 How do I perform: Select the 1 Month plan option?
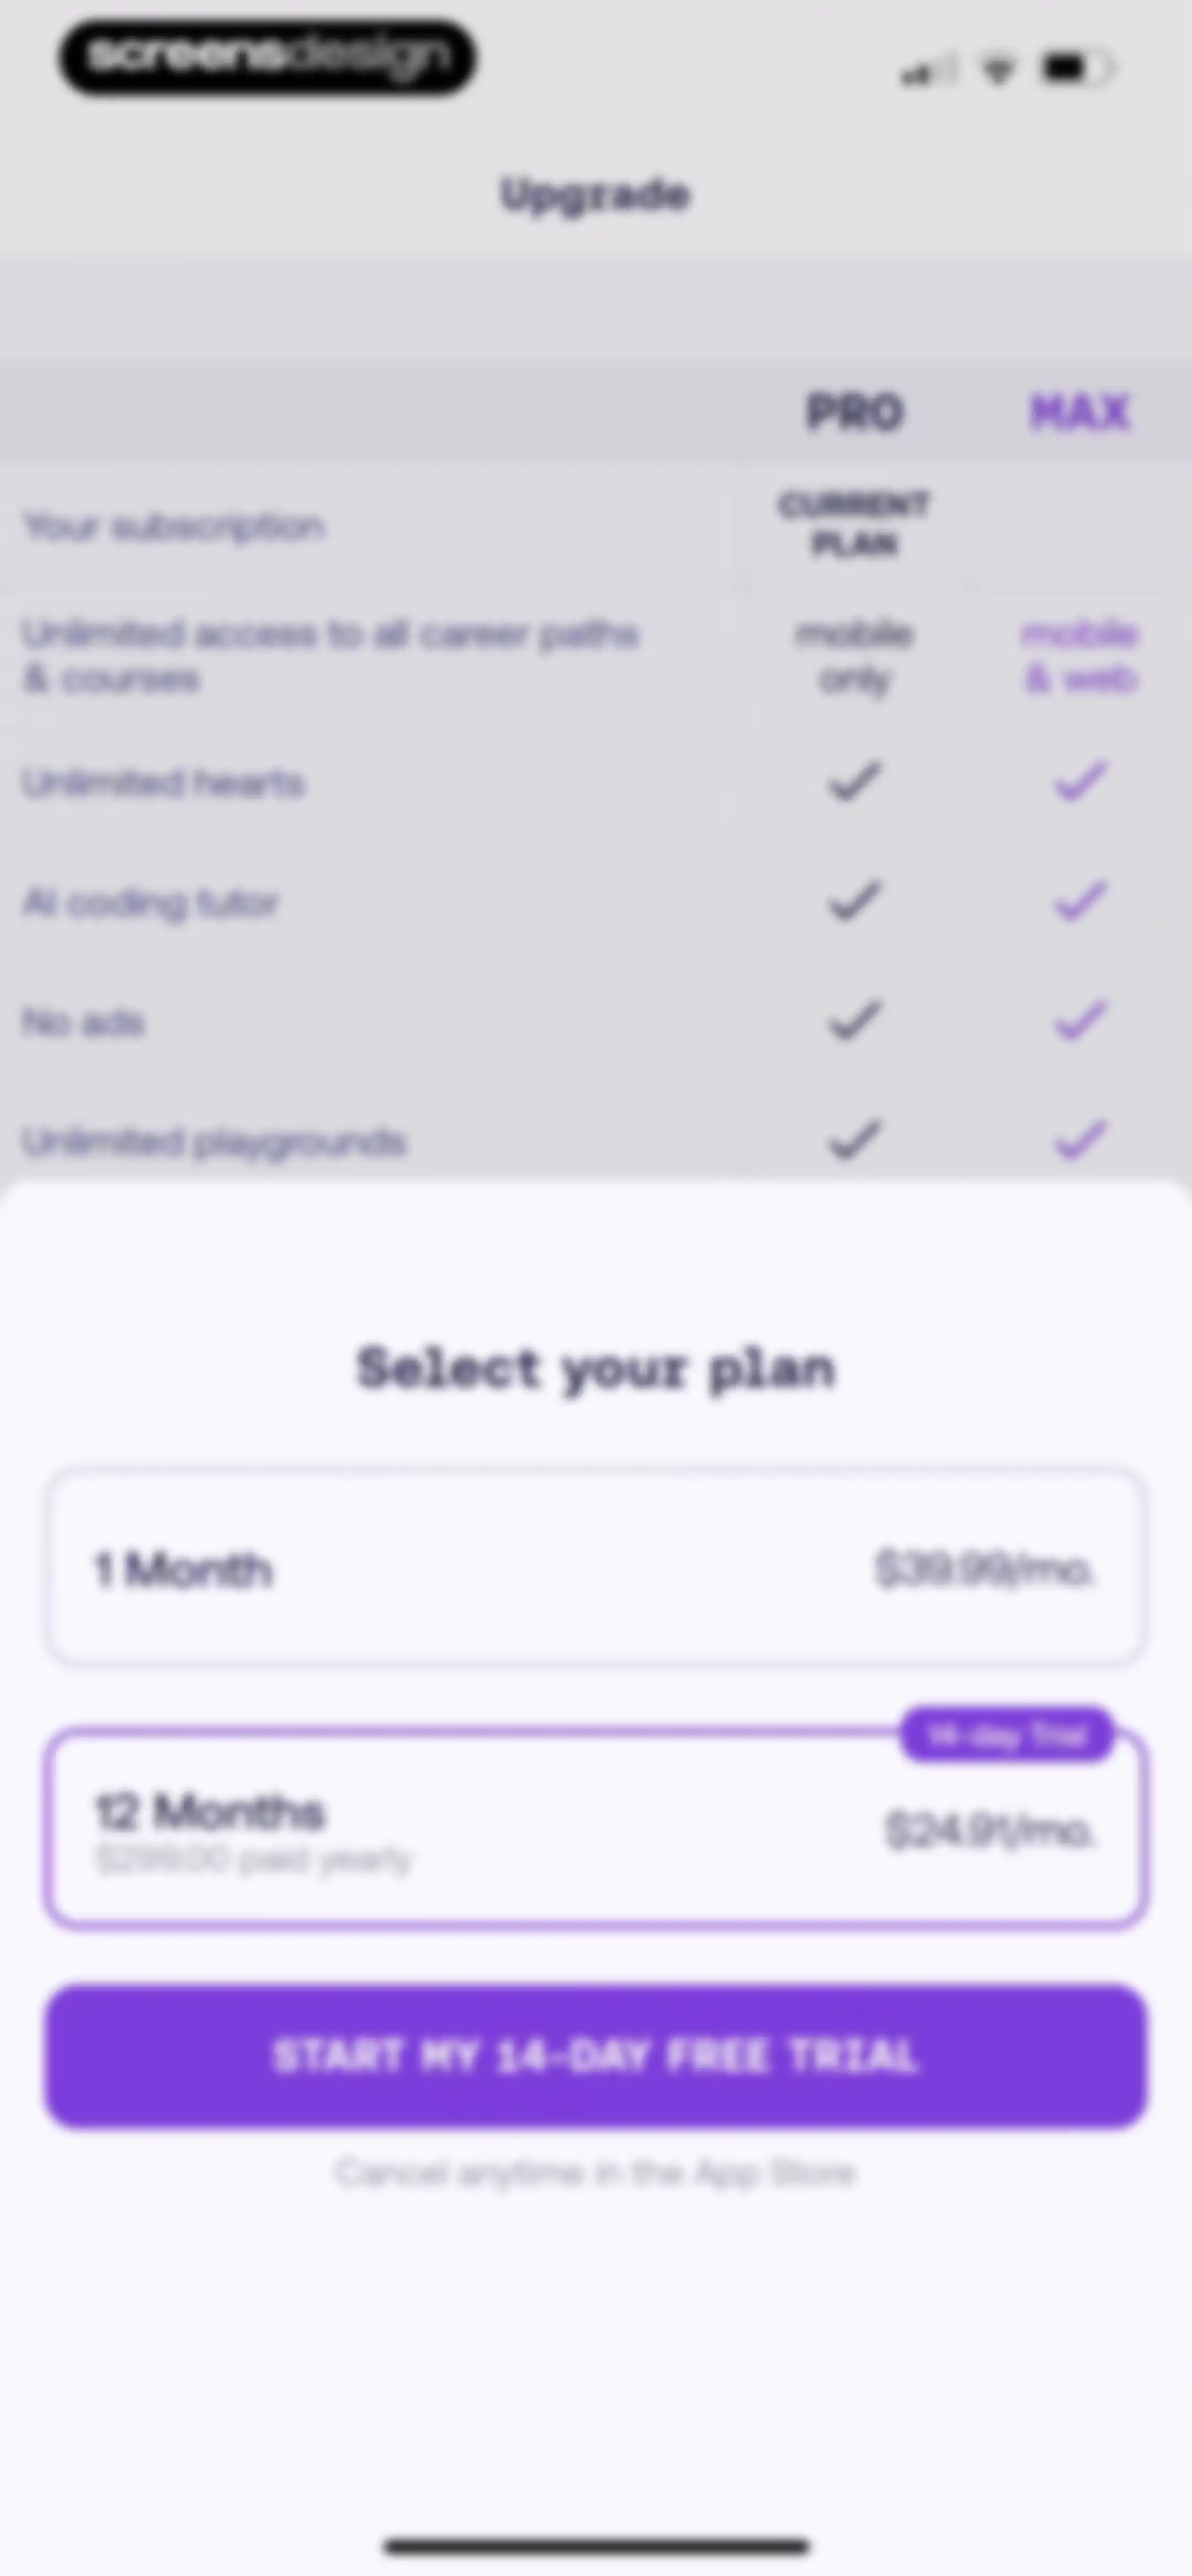[x=595, y=1568]
